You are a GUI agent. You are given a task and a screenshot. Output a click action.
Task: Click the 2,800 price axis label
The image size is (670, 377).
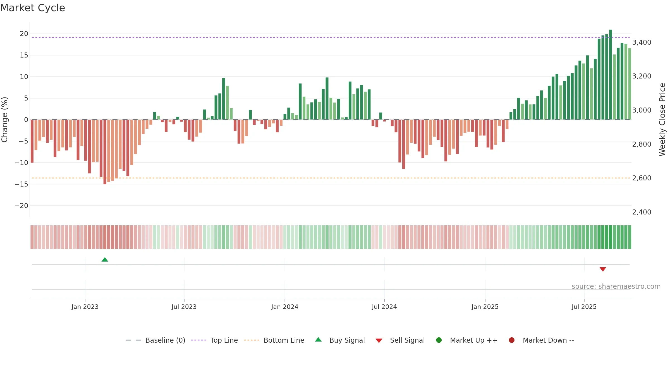point(642,144)
